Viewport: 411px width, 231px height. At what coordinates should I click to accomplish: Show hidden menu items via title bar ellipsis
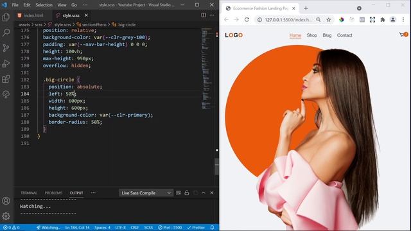pos(85,4)
